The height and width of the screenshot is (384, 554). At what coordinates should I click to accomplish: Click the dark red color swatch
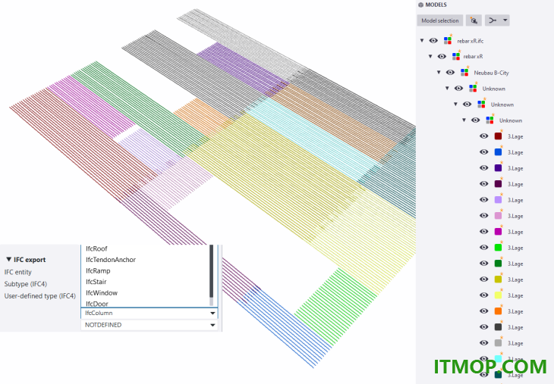click(x=498, y=136)
